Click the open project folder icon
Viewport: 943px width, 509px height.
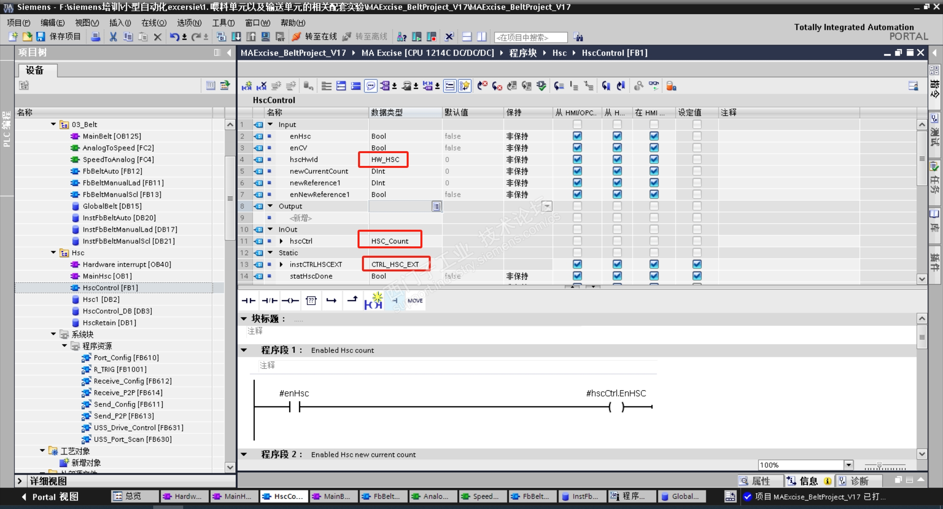[x=27, y=37]
